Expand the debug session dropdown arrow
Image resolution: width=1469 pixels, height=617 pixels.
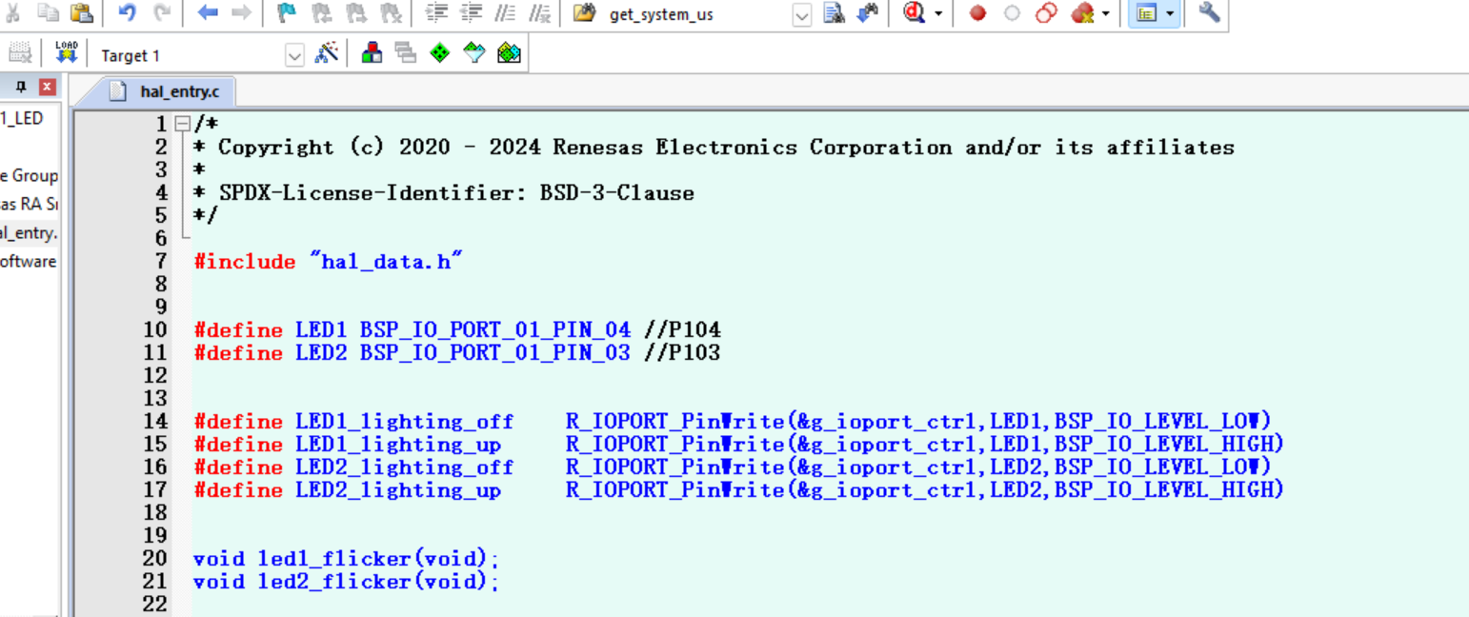938,13
